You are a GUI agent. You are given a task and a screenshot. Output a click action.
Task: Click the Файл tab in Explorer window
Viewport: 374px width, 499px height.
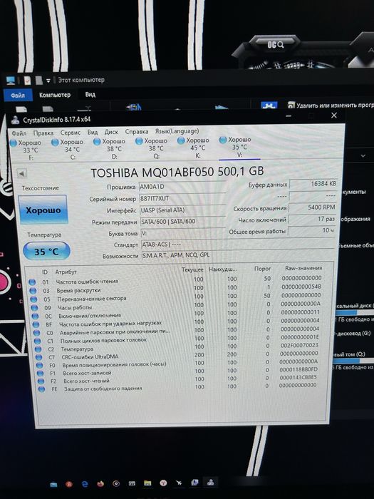[x=18, y=95]
